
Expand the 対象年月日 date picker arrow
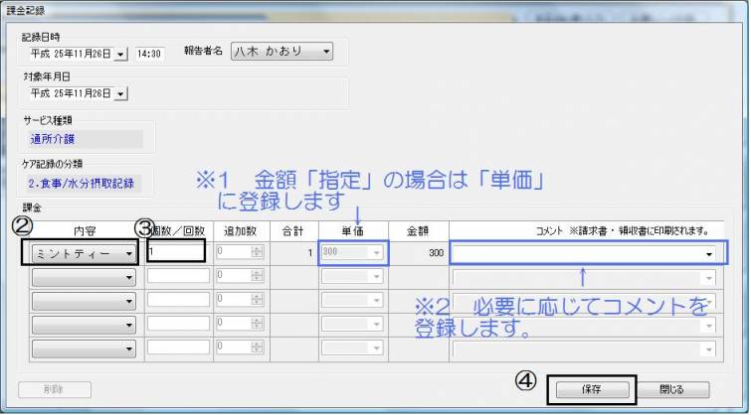(x=121, y=93)
